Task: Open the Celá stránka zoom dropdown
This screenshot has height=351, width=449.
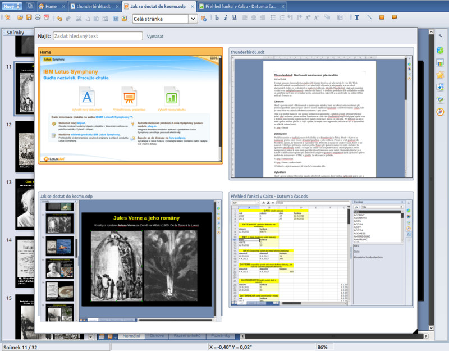Action: point(193,19)
